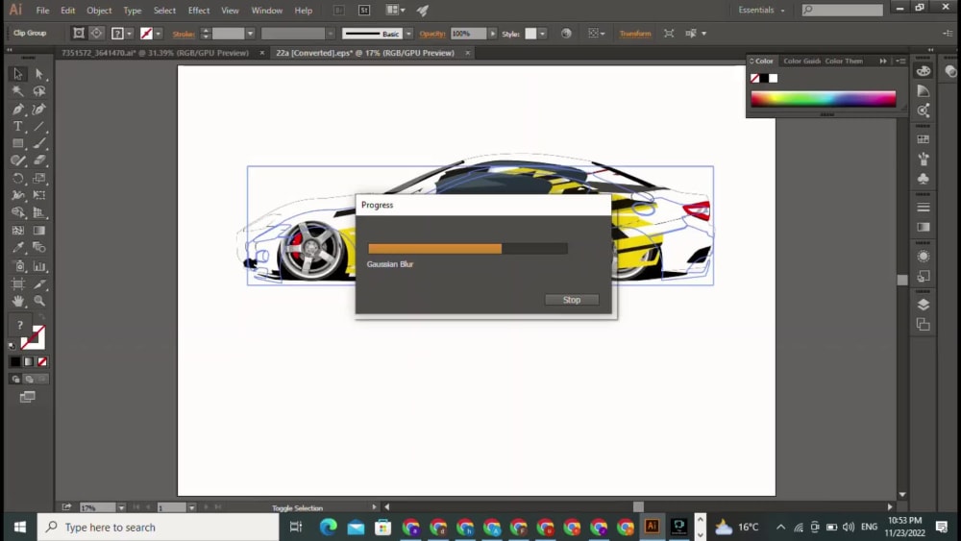Open the stroke color dropdown arrow
This screenshot has width=961, height=541.
[x=159, y=34]
